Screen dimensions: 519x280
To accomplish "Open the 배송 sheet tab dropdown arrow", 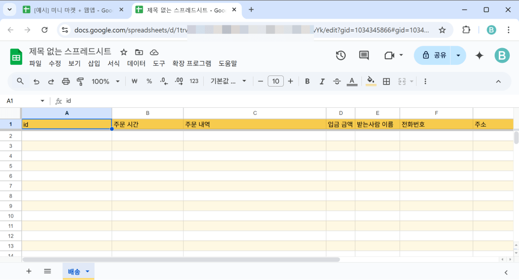I will click(87, 271).
